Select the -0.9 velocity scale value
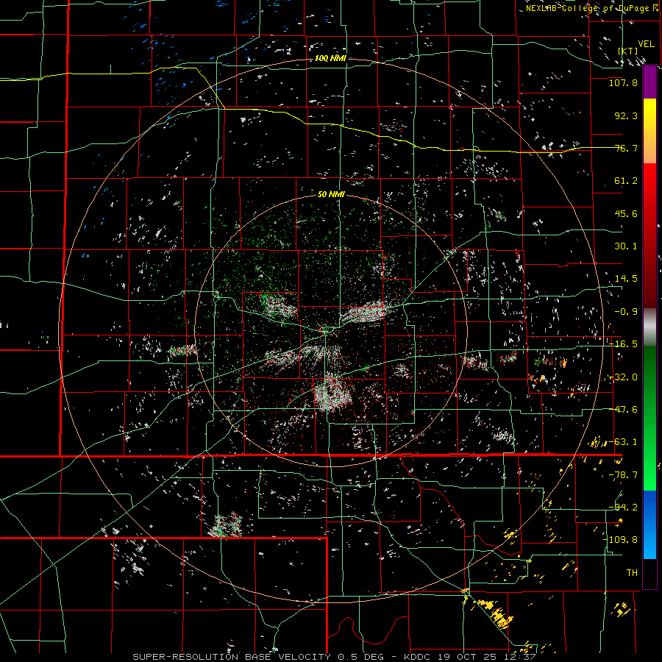The image size is (662, 662). pos(626,312)
